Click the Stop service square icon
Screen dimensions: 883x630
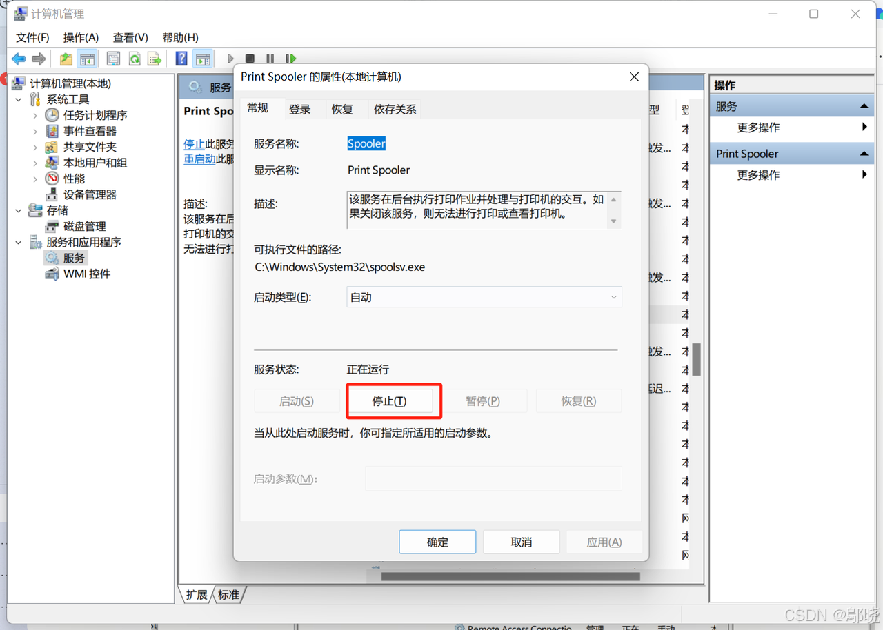[x=250, y=59]
